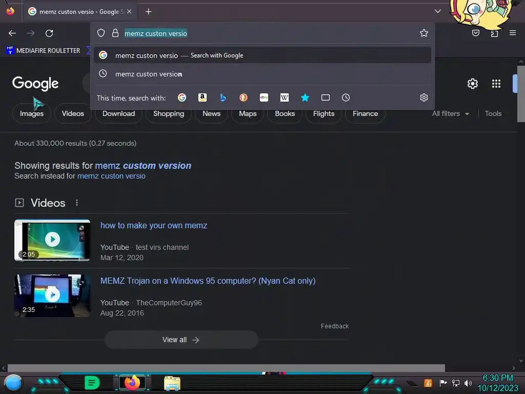Screen dimensions: 525x394
Task: Search open tabs using the tab icon
Action: coord(326,97)
